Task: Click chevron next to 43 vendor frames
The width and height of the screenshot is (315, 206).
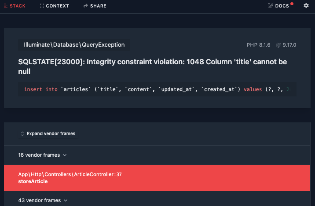Action: click(x=66, y=200)
